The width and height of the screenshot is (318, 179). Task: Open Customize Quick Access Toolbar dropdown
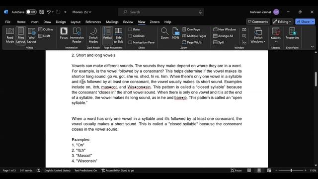[65, 12]
